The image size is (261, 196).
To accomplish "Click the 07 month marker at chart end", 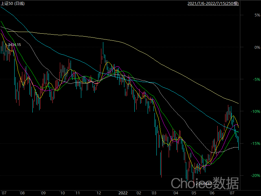I will (x=232, y=193).
